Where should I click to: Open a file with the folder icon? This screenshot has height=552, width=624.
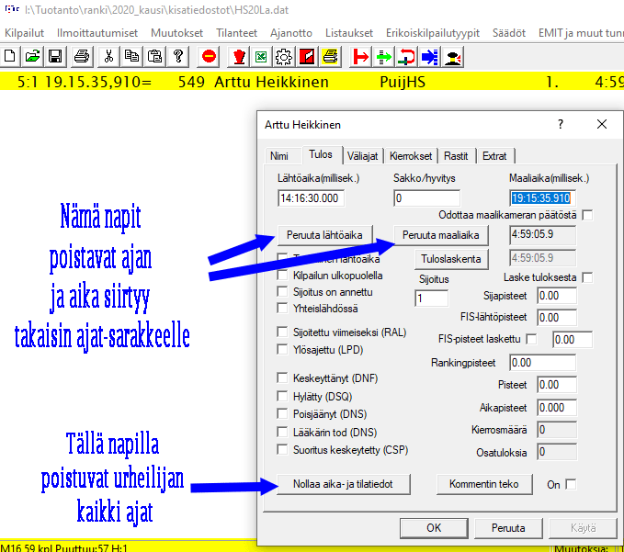point(33,57)
